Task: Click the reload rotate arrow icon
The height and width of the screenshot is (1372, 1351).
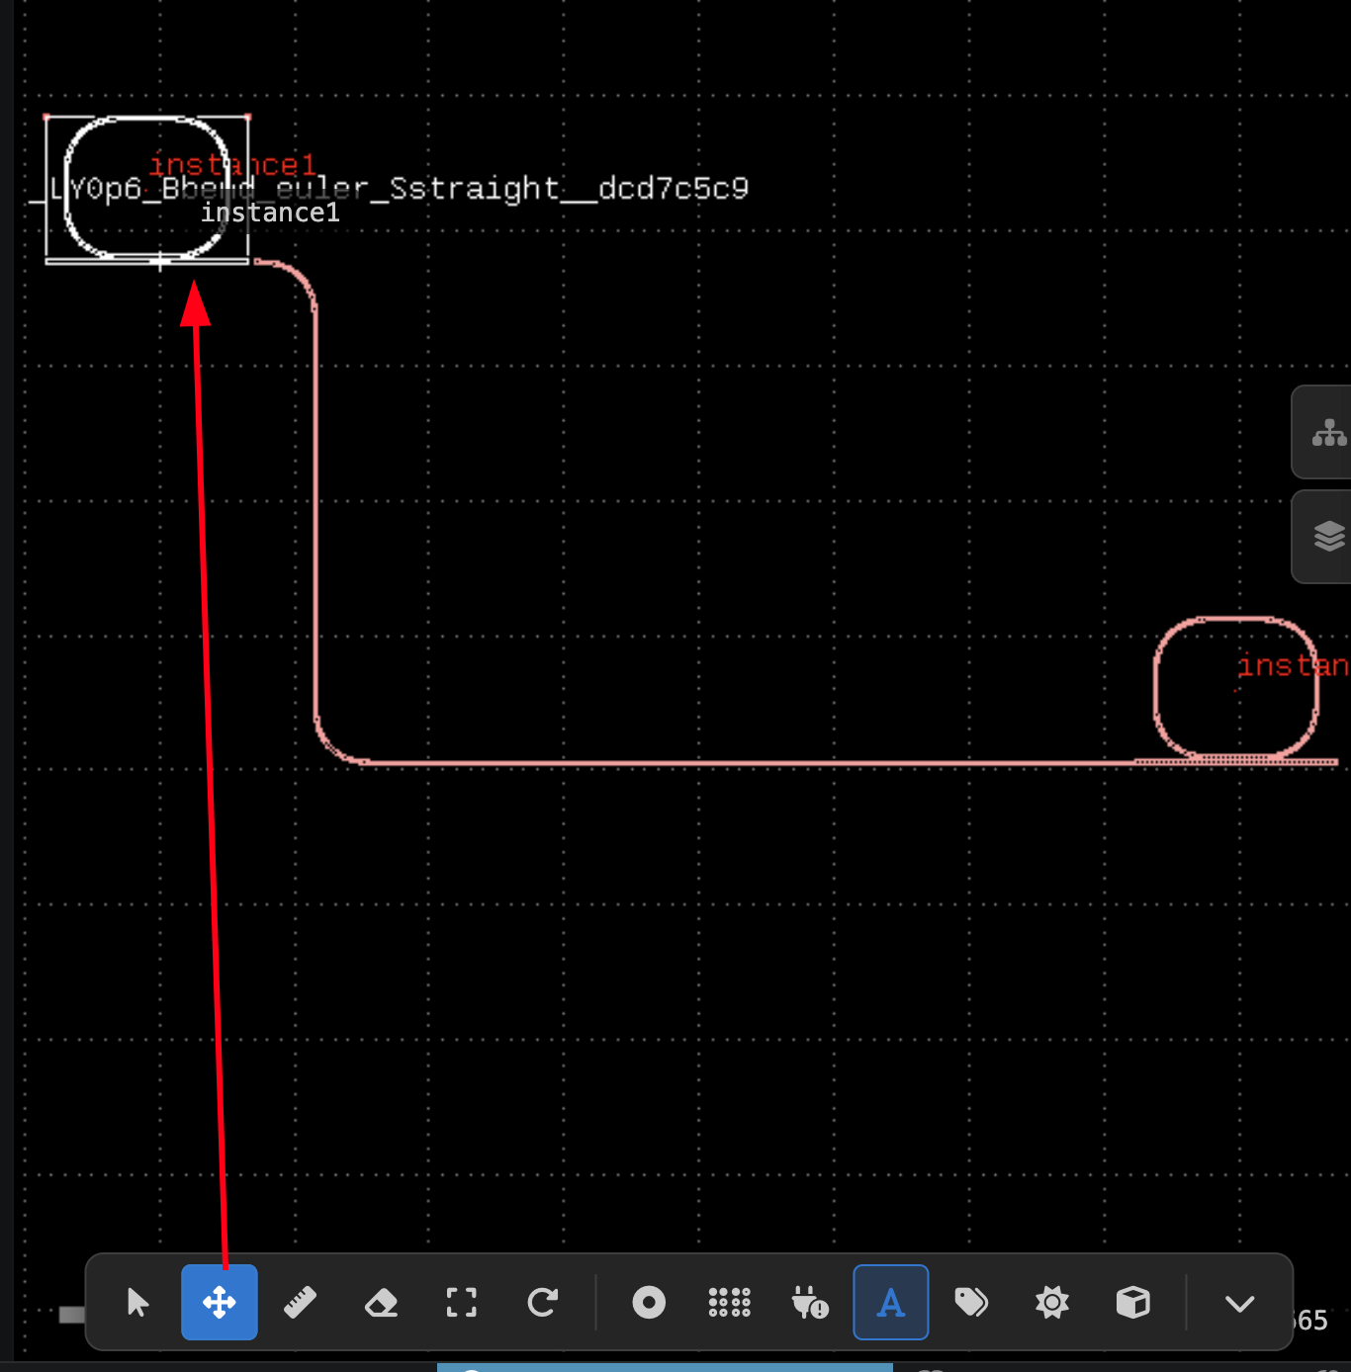Action: (x=542, y=1302)
